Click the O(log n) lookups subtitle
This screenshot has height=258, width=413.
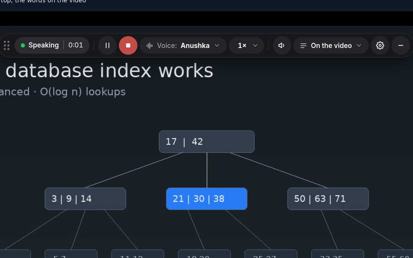point(83,92)
